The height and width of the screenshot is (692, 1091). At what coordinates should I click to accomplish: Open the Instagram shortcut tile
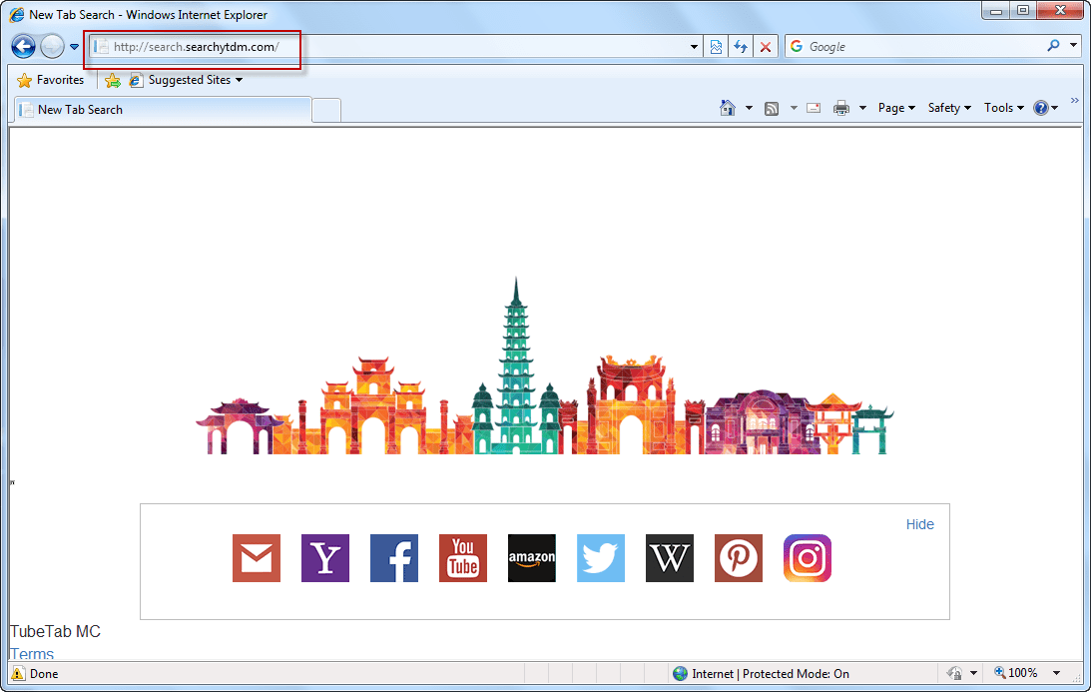[x=808, y=558]
